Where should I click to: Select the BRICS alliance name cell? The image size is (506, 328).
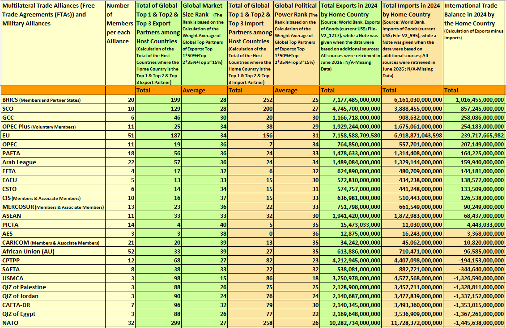(x=53, y=100)
